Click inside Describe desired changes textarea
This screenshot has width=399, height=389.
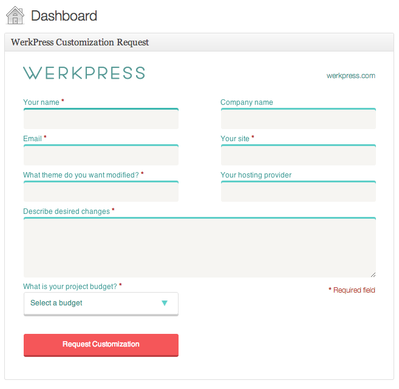coord(200,247)
